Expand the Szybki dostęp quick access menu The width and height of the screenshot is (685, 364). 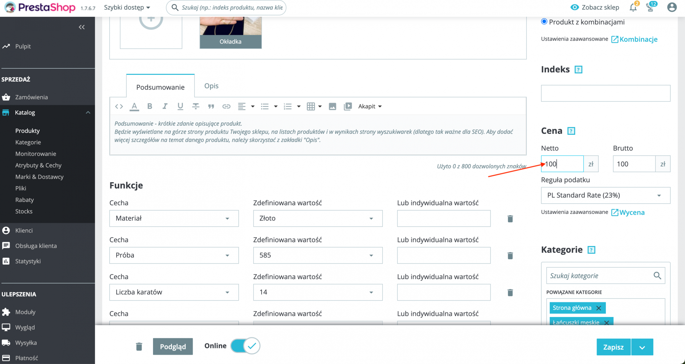pyautogui.click(x=127, y=7)
